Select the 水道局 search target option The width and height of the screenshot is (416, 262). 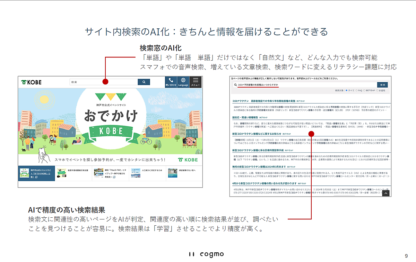click(377, 90)
